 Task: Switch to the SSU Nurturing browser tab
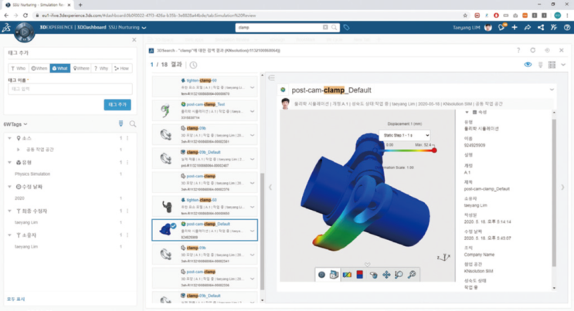click(x=38, y=5)
